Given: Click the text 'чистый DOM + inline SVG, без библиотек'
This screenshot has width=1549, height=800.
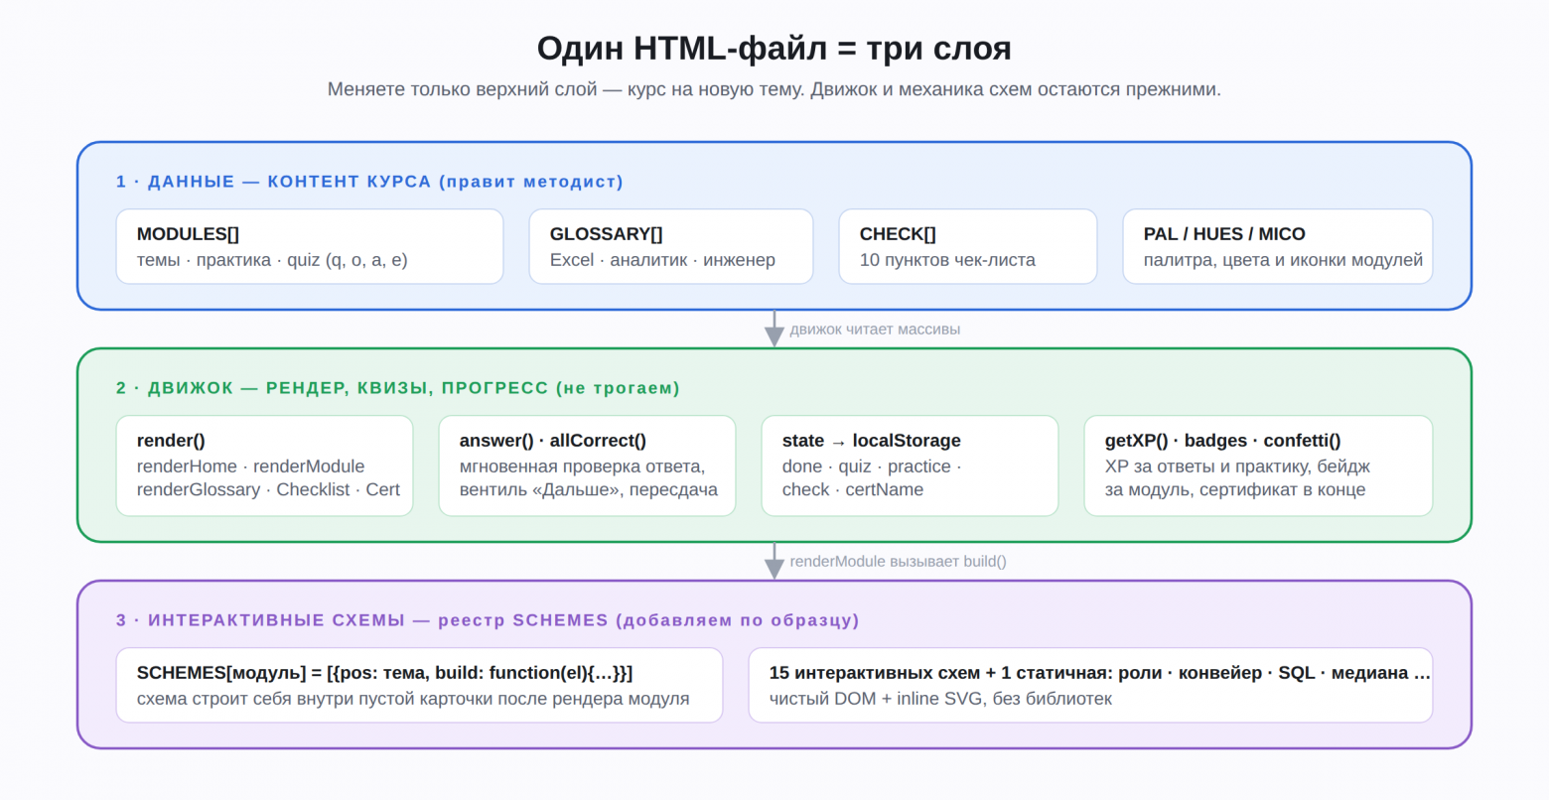Looking at the screenshot, I should click(940, 699).
